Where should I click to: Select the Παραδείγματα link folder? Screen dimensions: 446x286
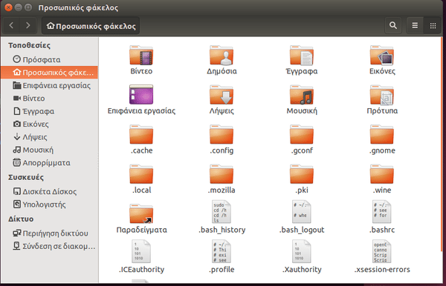tap(141, 214)
